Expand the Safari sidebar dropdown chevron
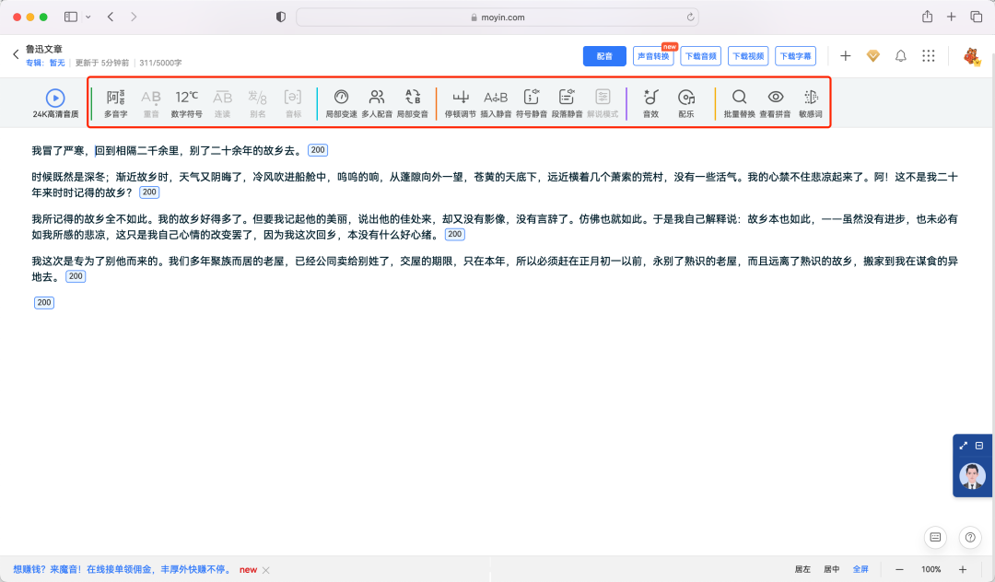Screen dimensions: 995x582 tap(88, 17)
